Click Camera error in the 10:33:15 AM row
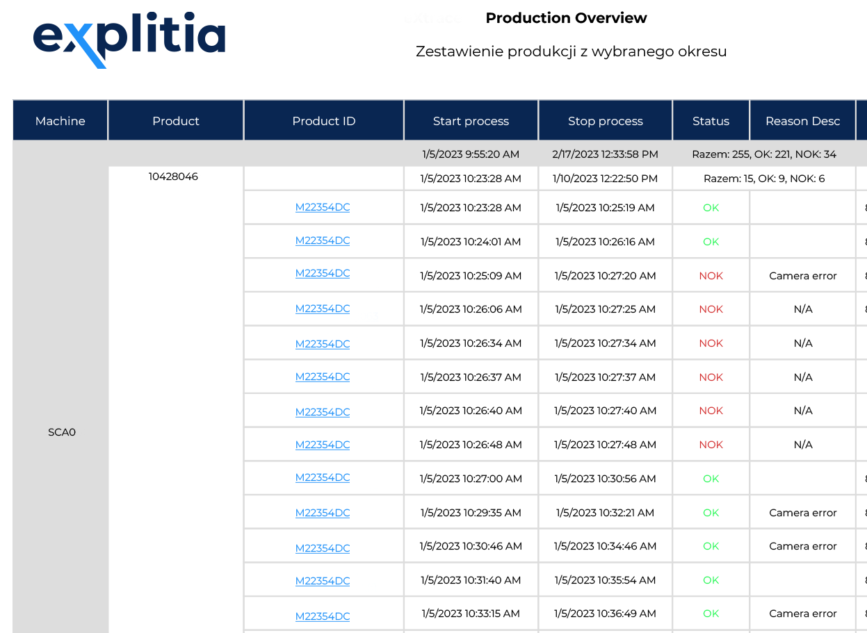The image size is (867, 633). pyautogui.click(x=803, y=614)
